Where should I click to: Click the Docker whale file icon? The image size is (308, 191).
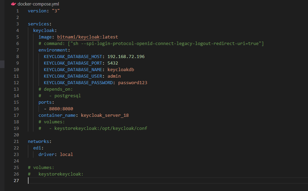point(13,4)
